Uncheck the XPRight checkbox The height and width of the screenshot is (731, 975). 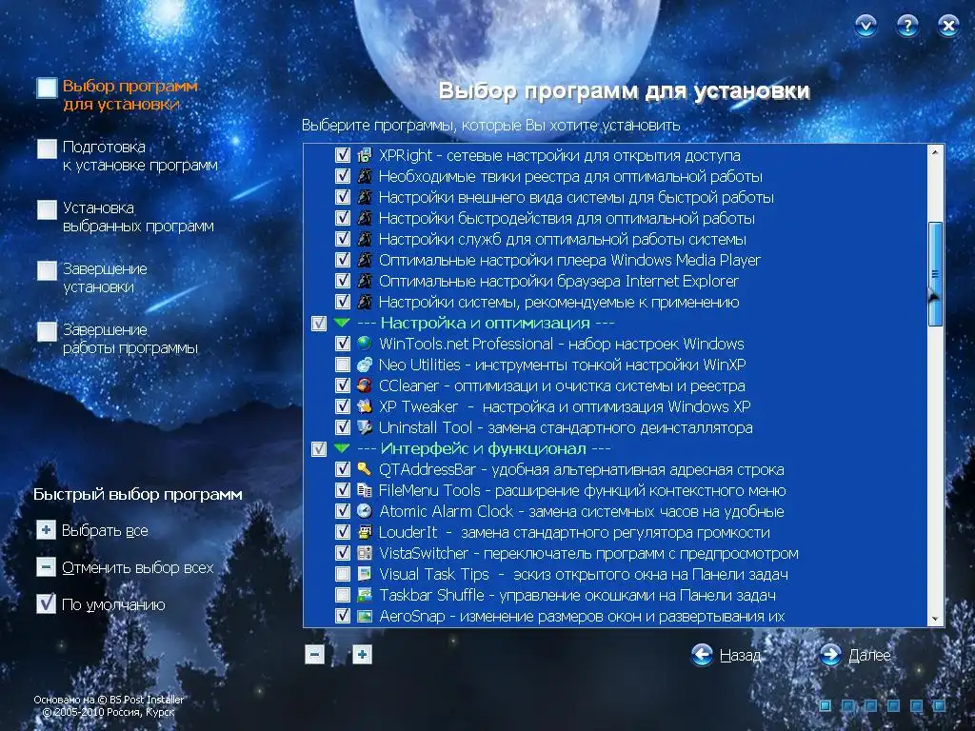pyautogui.click(x=343, y=155)
